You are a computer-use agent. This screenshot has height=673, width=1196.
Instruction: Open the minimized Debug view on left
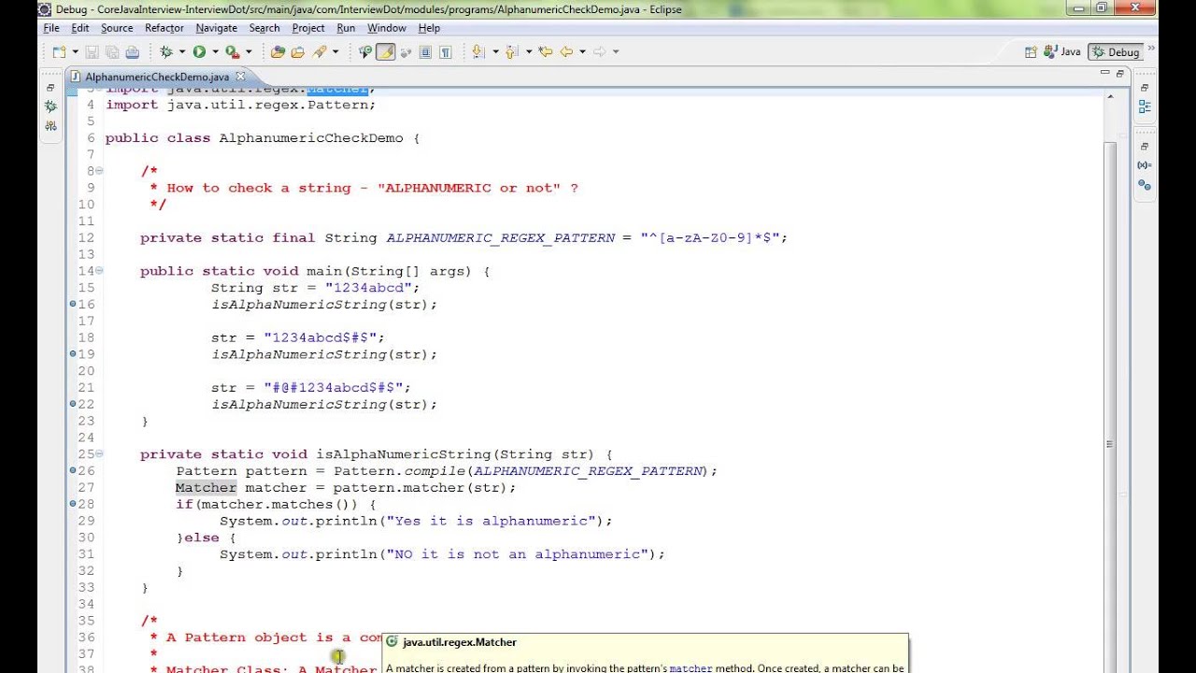point(50,107)
